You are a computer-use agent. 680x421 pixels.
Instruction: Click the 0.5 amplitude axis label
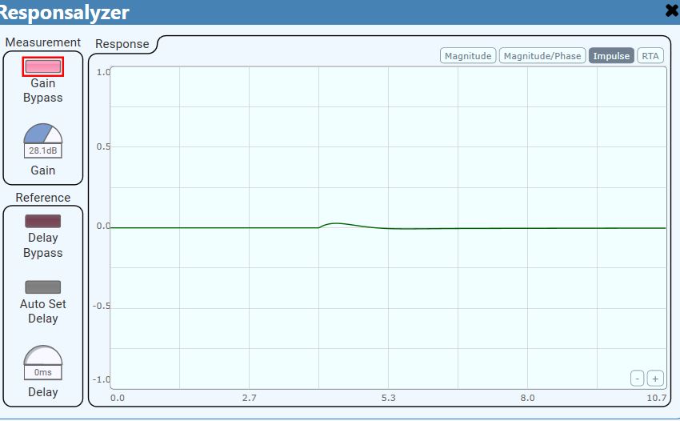click(103, 146)
